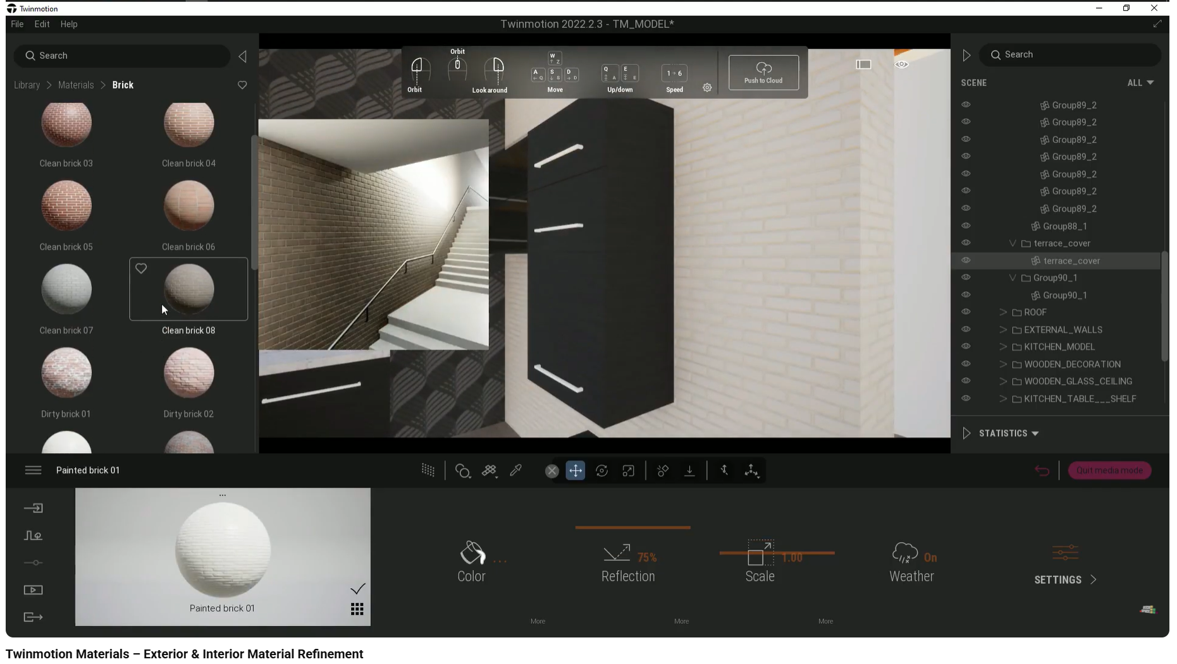The image size is (1177, 664).
Task: Expand the ROOF group in the Scene list
Action: tap(1003, 311)
